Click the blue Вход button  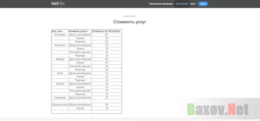click(203, 4)
